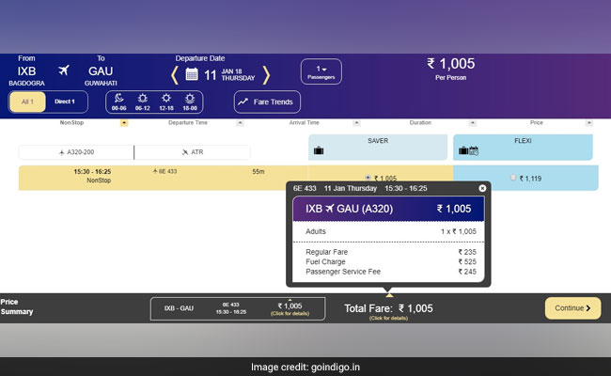Viewport: 611px width, 376px height.
Task: Switch to Direct 1 flights toggle
Action: (x=65, y=102)
